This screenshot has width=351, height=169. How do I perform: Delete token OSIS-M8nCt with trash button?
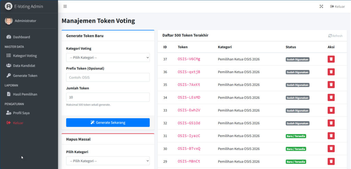[x=331, y=161]
